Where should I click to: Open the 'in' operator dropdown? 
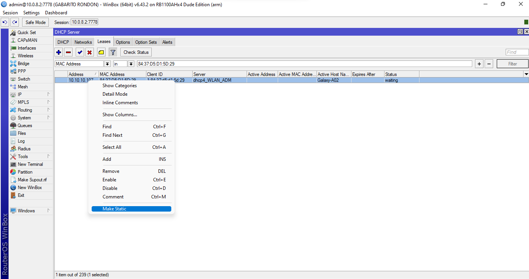[x=131, y=64]
